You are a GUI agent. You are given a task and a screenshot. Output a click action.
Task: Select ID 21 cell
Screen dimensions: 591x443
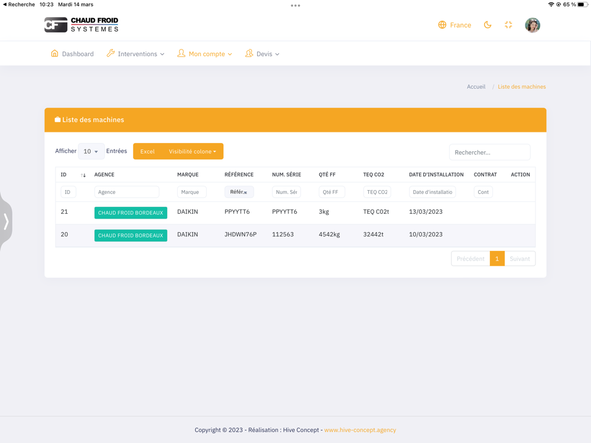pos(64,211)
